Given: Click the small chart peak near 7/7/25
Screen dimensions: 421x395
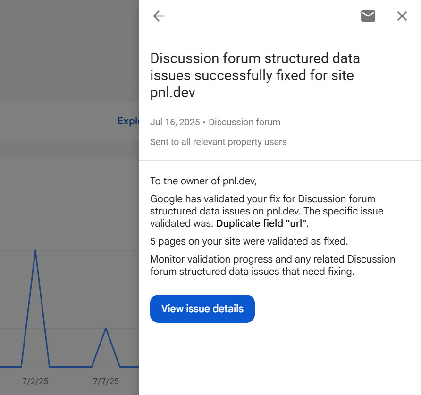Looking at the screenshot, I should (106, 328).
